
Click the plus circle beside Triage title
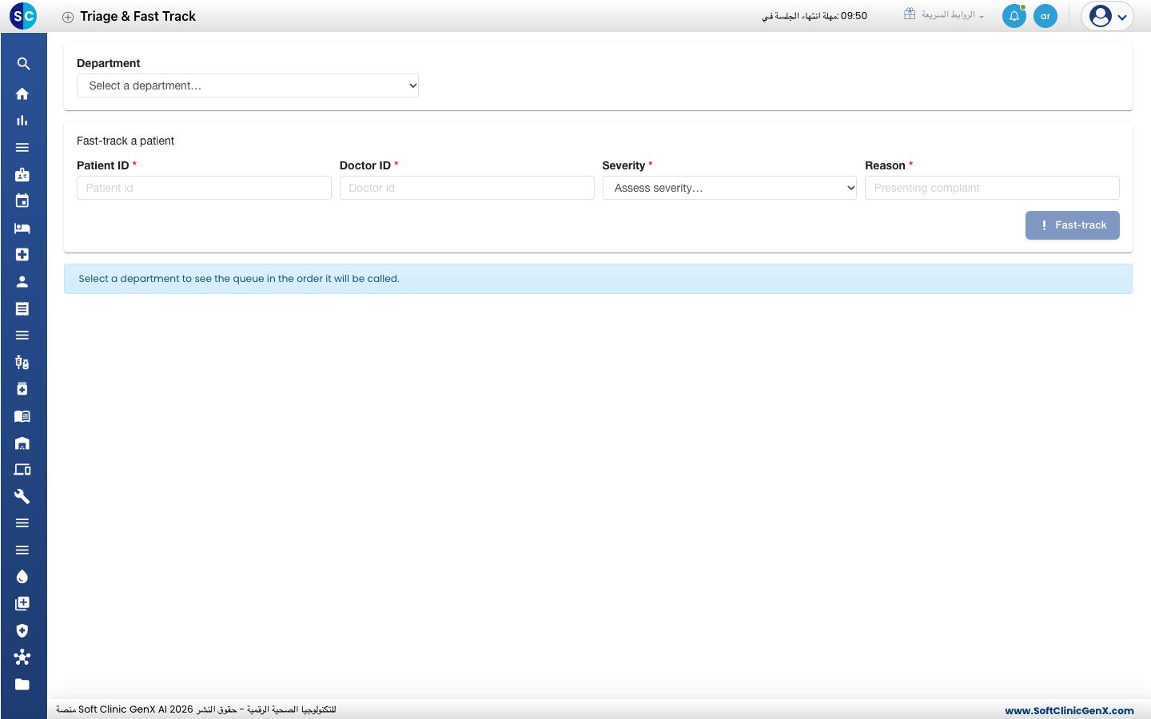tap(68, 17)
